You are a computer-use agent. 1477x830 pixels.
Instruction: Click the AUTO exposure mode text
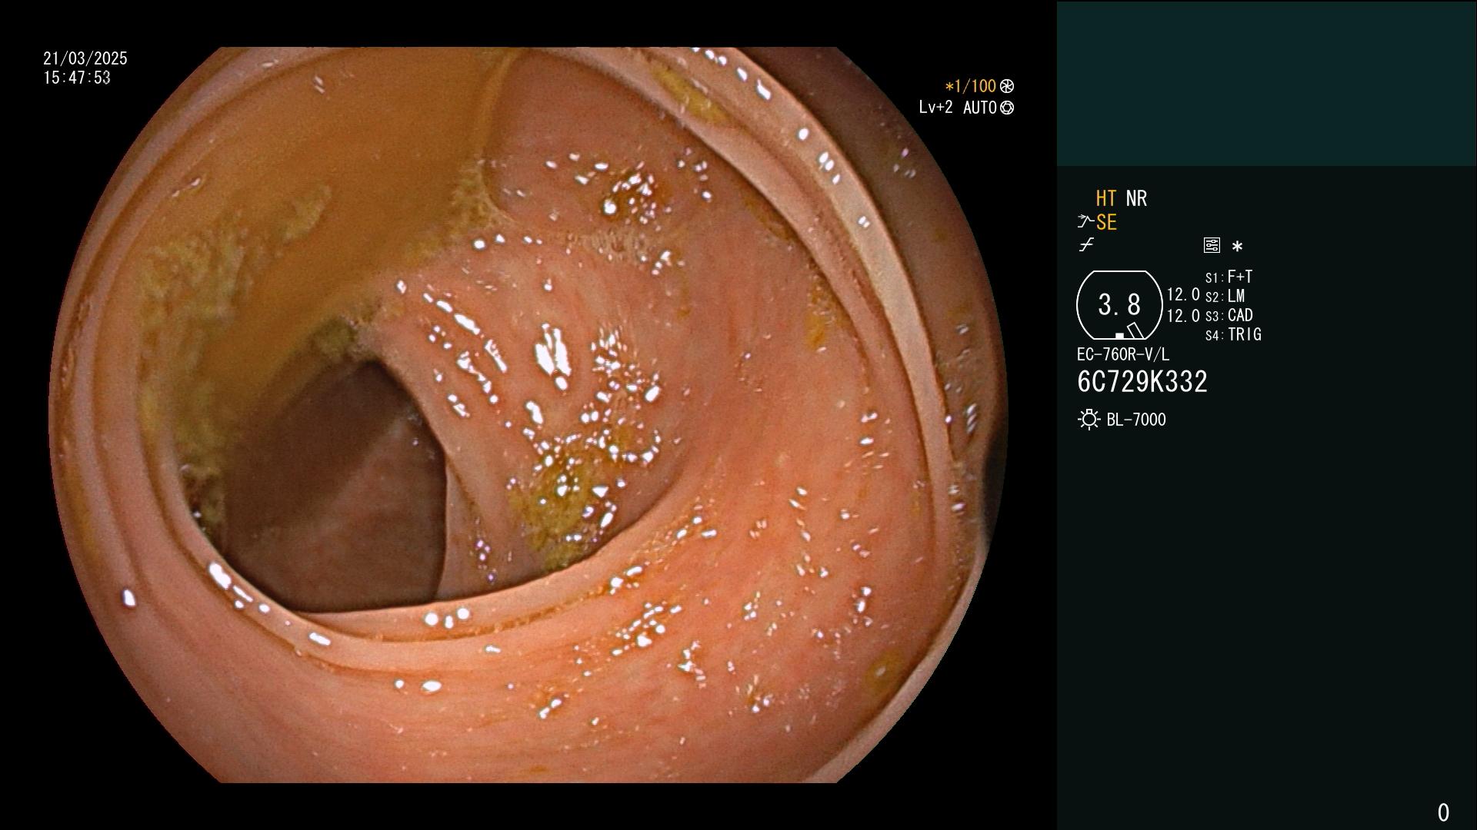(979, 108)
